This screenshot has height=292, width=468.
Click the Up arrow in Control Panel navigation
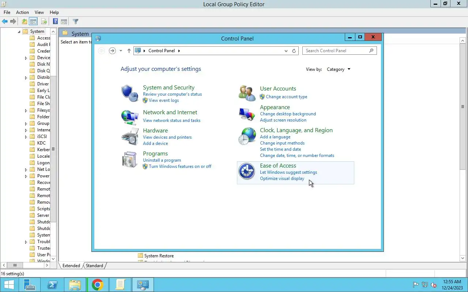(x=129, y=51)
